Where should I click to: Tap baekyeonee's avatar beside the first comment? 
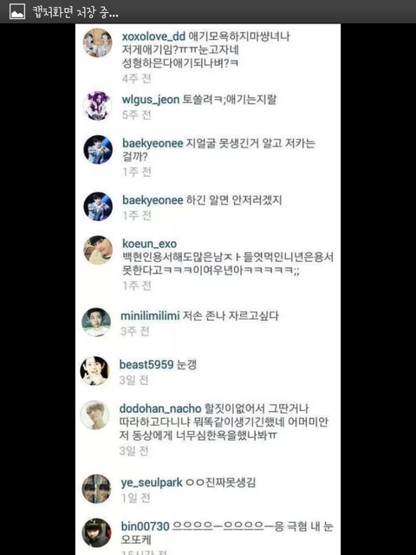pyautogui.click(x=98, y=150)
